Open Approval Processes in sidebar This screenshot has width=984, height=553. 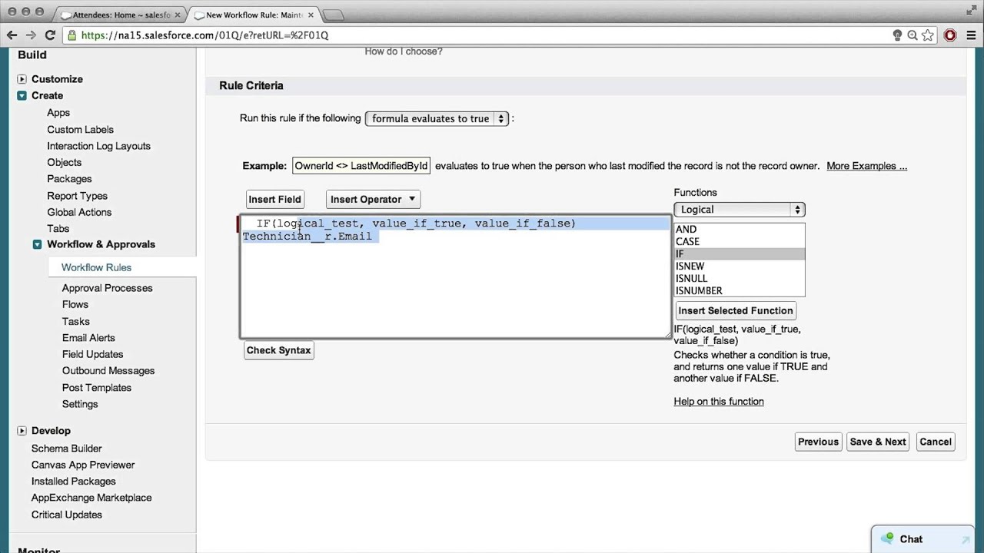pos(107,288)
